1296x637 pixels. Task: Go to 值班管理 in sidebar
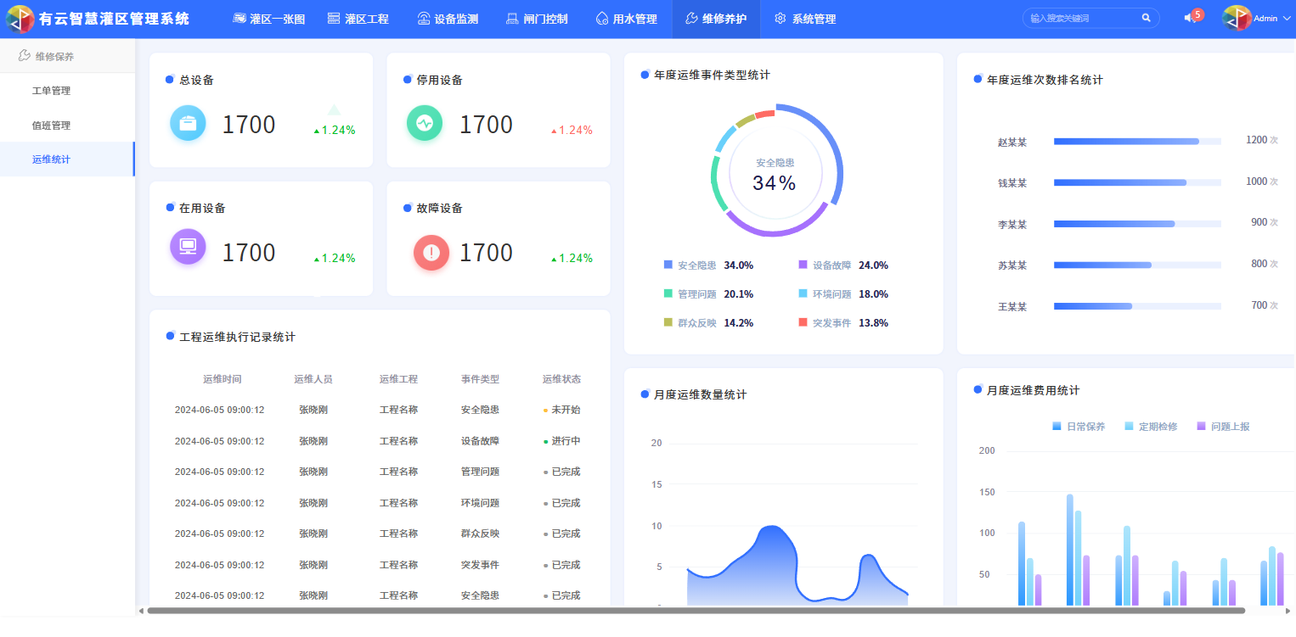(x=51, y=126)
